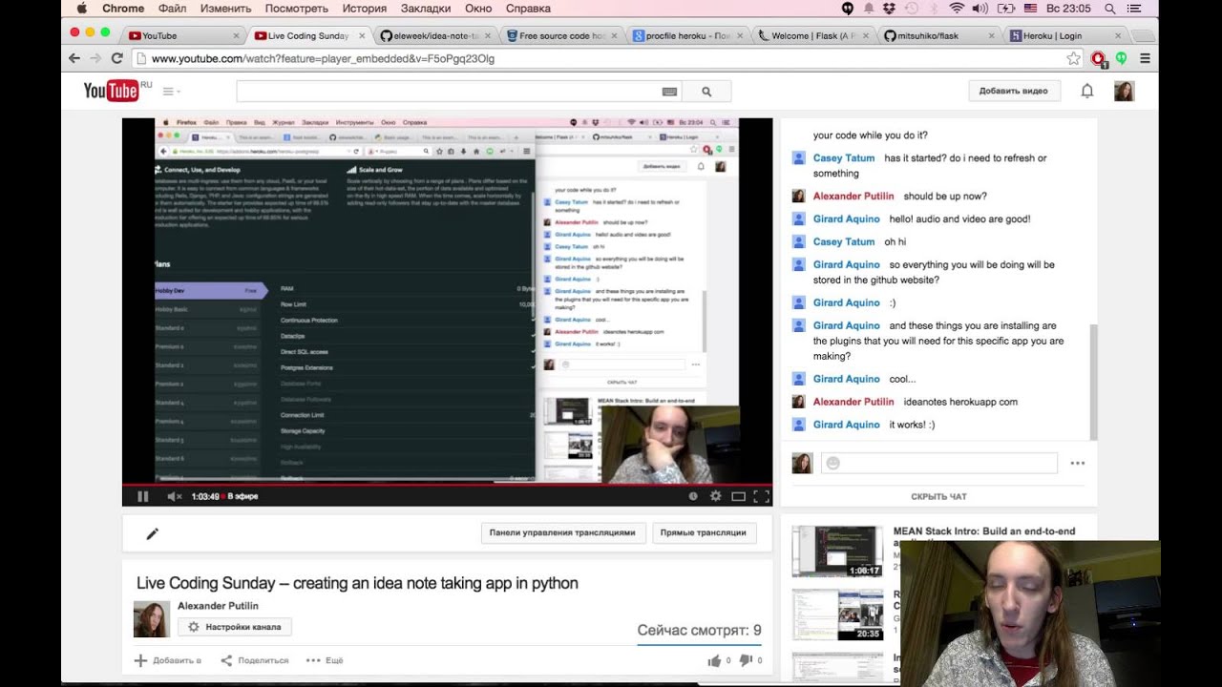Open the Apple menu
1222x687 pixels.
tap(81, 9)
